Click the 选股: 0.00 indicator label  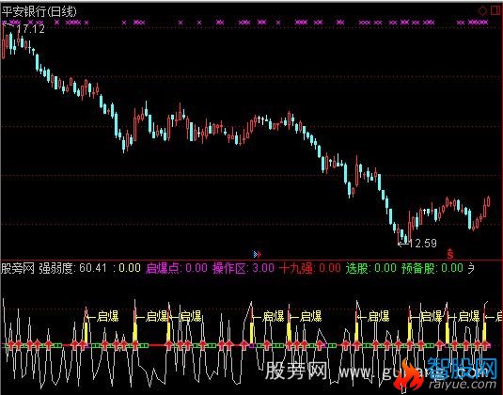pyautogui.click(x=371, y=268)
